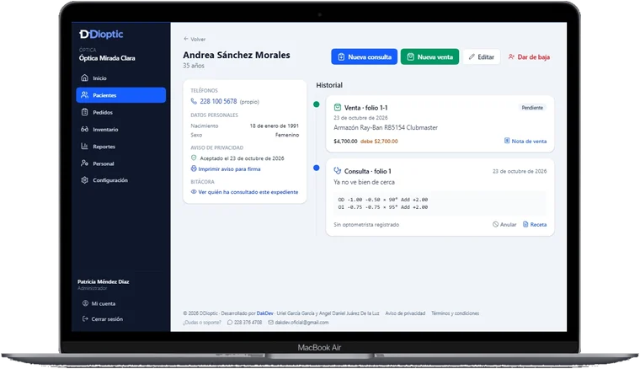Call phone number 228 100 5678

pyautogui.click(x=218, y=101)
